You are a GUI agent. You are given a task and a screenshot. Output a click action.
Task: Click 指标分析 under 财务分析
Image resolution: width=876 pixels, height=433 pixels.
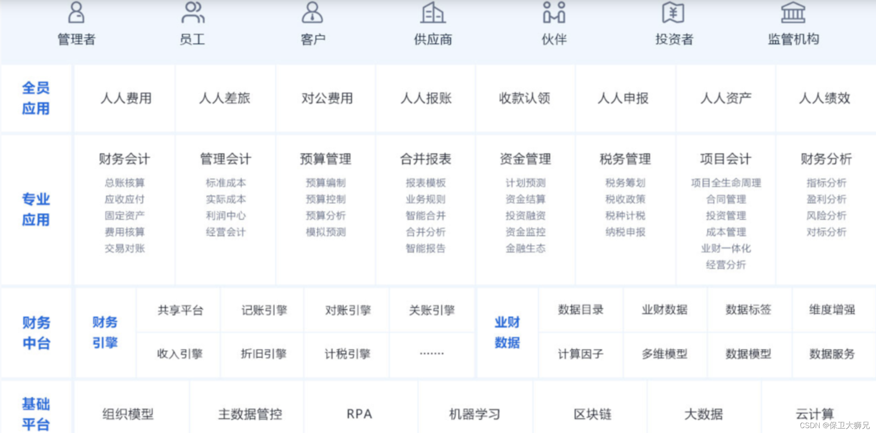coord(826,183)
